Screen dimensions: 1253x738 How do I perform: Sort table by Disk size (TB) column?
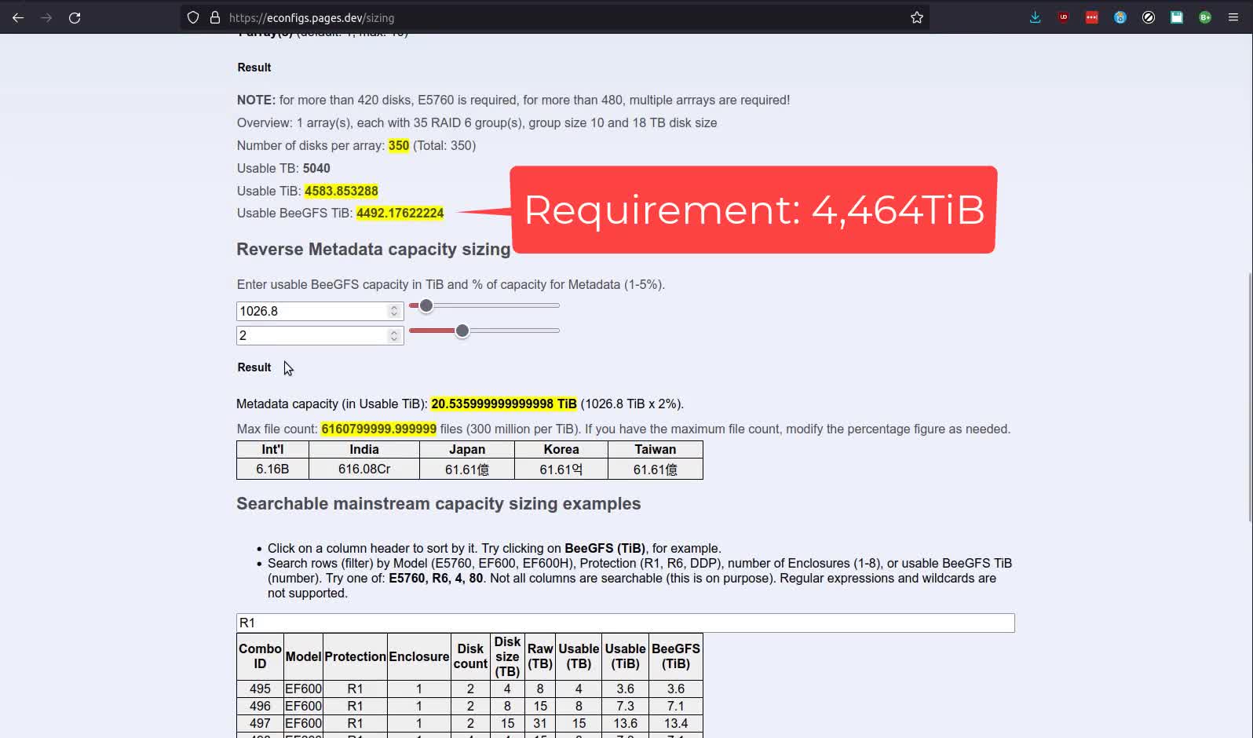[507, 656]
